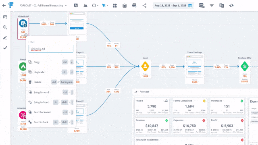
Task: Click the print export icon
Action: [x=134, y=5]
